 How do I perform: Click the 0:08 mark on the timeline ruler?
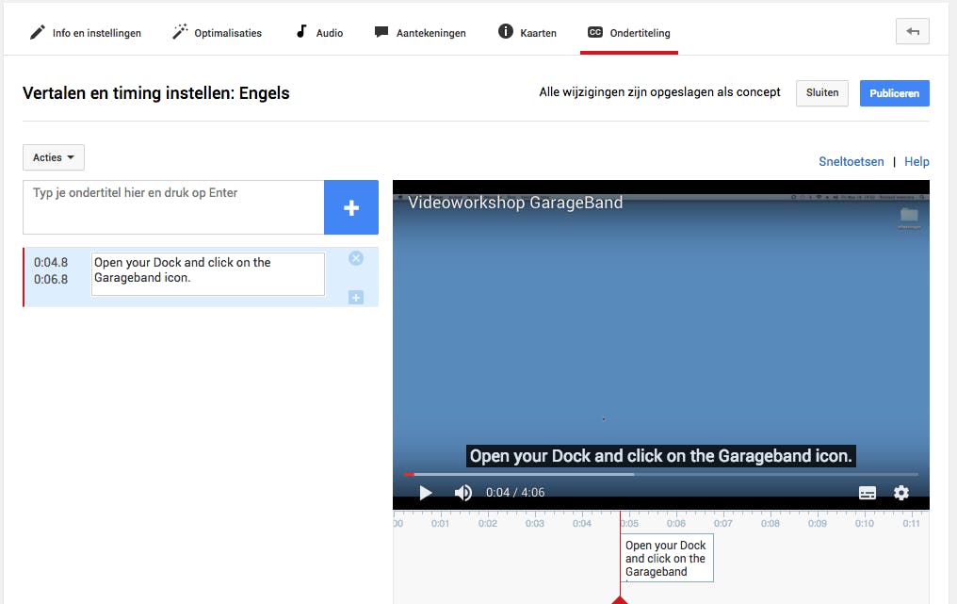(x=770, y=523)
